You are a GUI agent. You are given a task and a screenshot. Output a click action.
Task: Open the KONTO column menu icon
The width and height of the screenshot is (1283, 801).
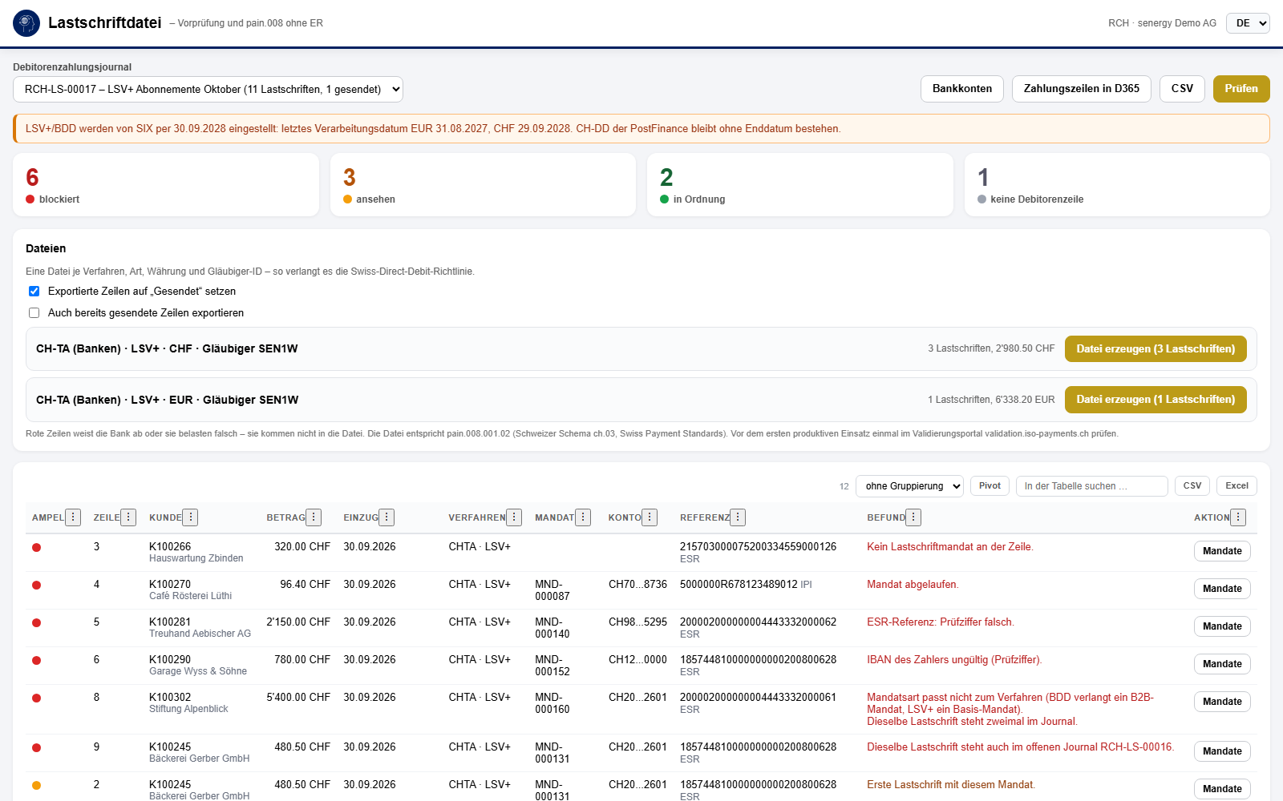tap(650, 517)
